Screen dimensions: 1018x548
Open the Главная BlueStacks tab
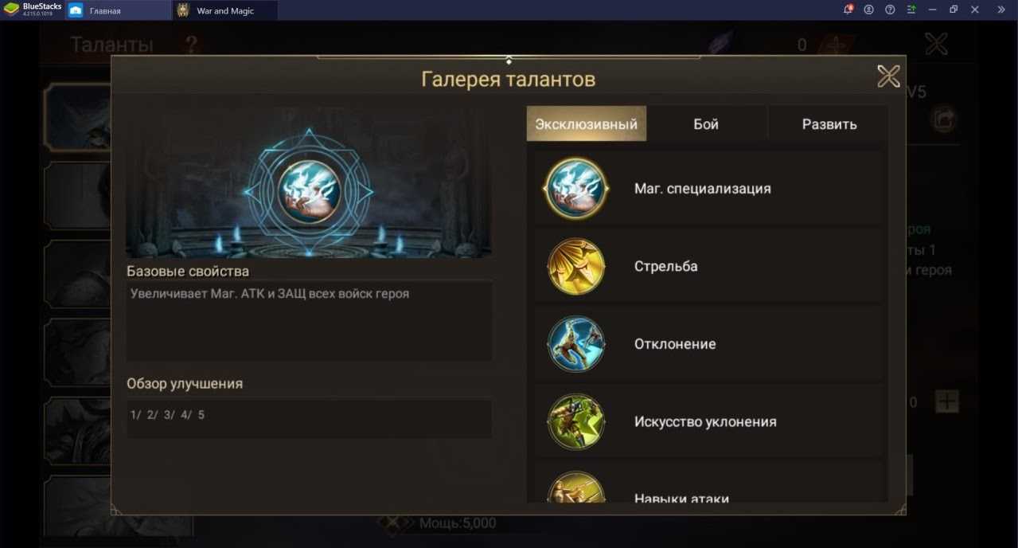point(117,10)
